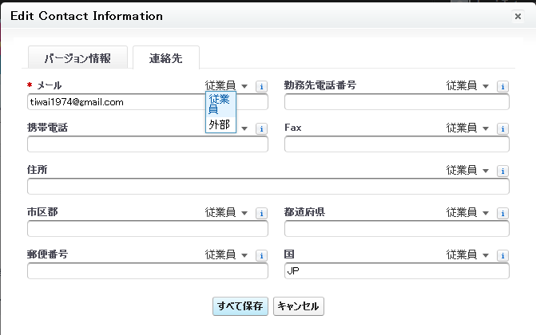Switch to バージョン情報 tab
The width and height of the screenshot is (536, 335).
77,57
